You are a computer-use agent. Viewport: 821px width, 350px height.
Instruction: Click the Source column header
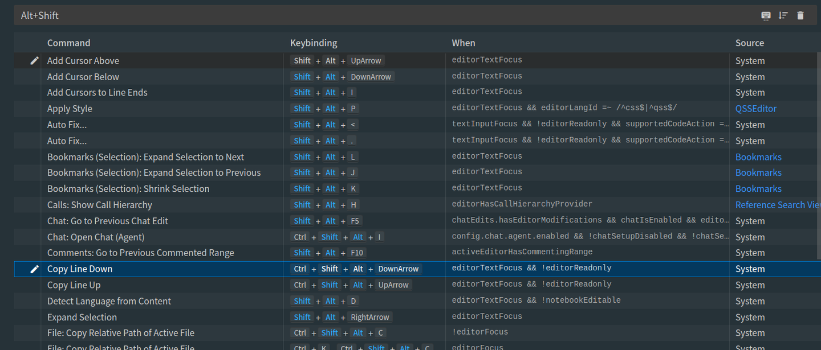[x=750, y=43]
